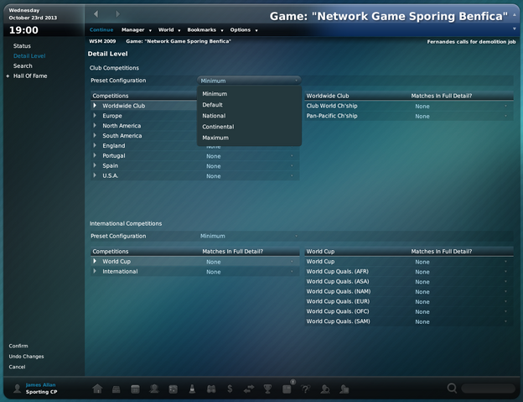Image resolution: width=523 pixels, height=402 pixels.
Task: Click the Continue button
Action: (x=101, y=30)
